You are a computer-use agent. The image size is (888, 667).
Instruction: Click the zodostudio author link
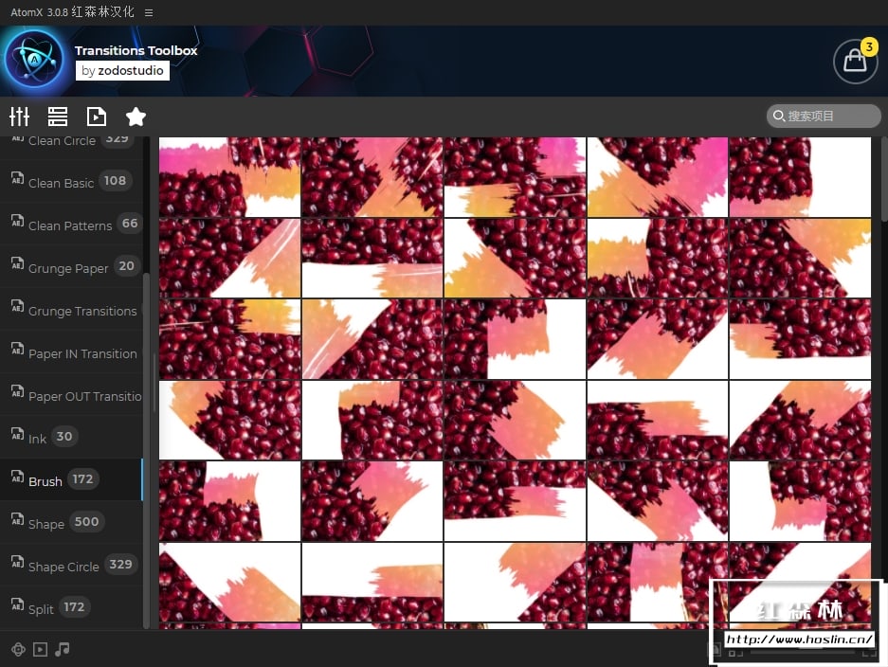(x=122, y=71)
